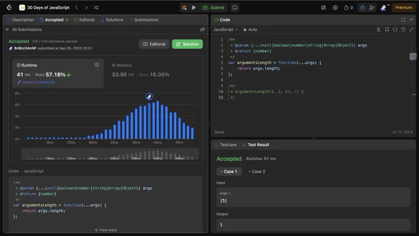The width and height of the screenshot is (419, 236).
Task: Click the runtime distribution range slider
Action: [110, 154]
